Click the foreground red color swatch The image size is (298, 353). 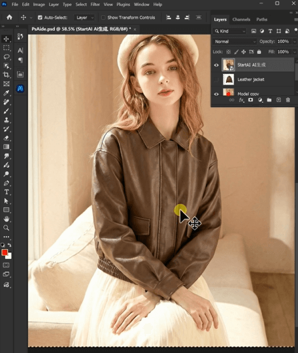coord(5,252)
